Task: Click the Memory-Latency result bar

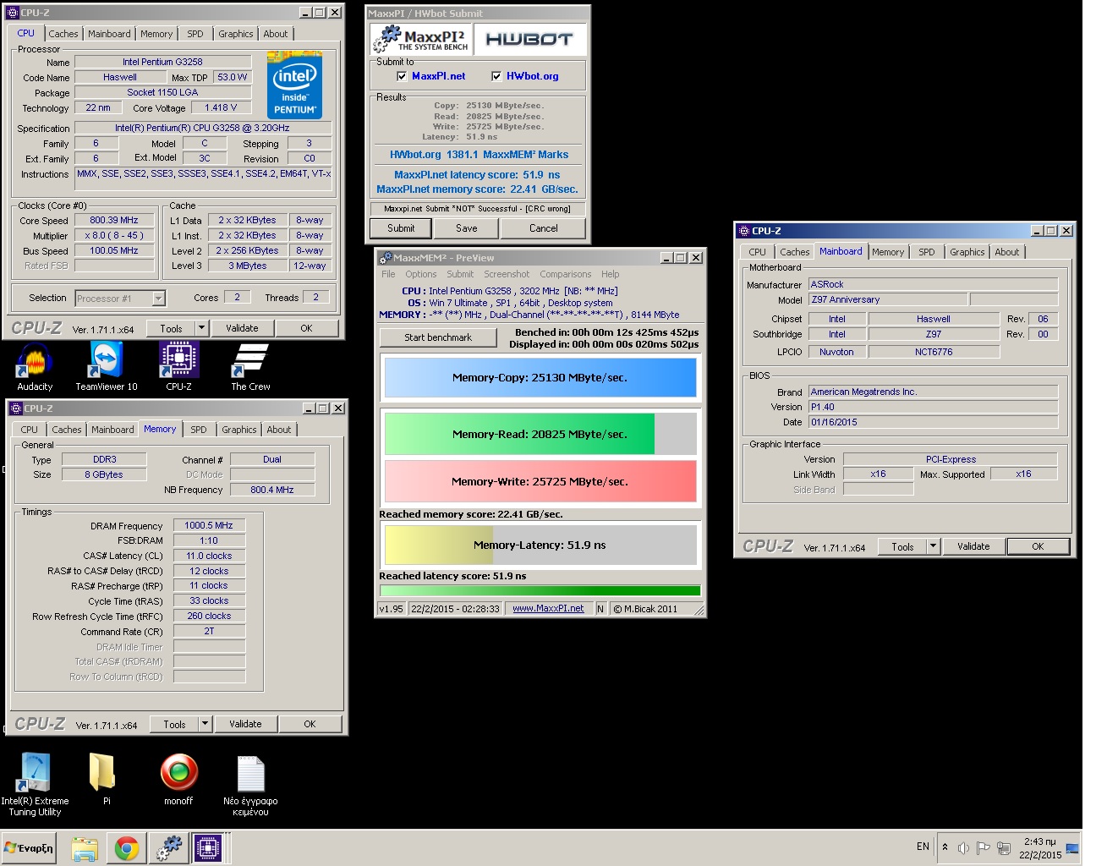Action: tap(540, 545)
